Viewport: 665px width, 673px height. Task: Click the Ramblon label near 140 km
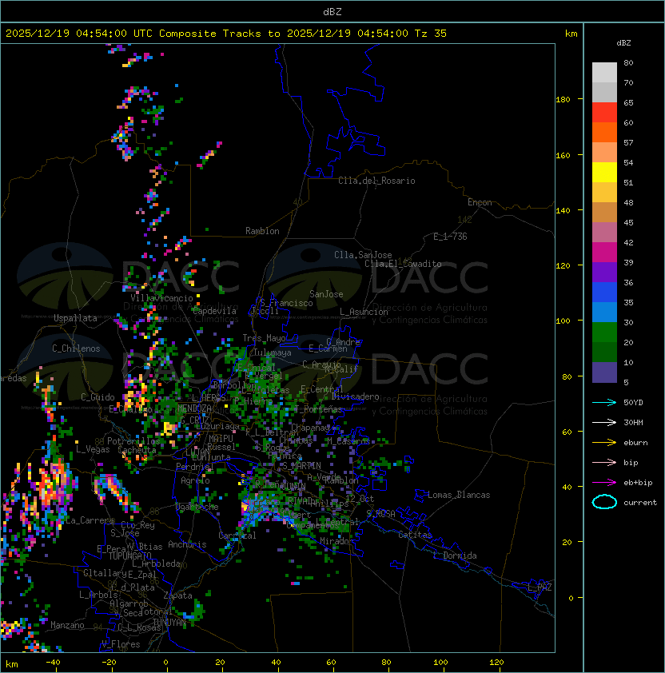262,231
